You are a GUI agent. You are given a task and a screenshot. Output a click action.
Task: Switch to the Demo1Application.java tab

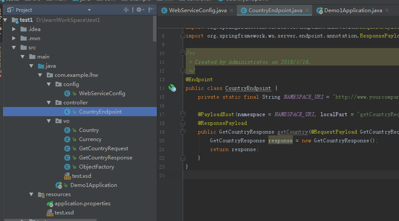pos(353,10)
